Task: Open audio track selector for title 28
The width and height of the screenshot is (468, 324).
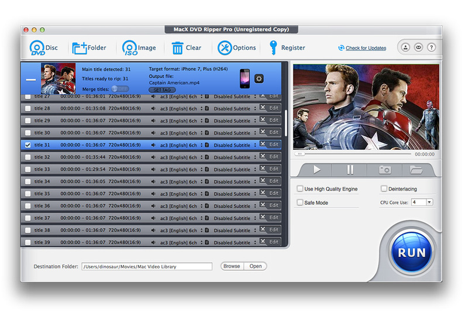Action: click(201, 108)
